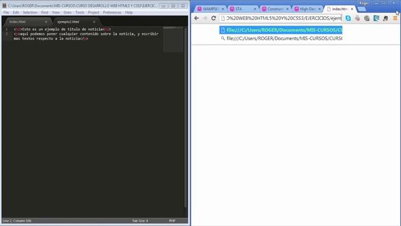Screen dimensions: 401x226
Task: Close the STA browser tab
Action: [255, 9]
